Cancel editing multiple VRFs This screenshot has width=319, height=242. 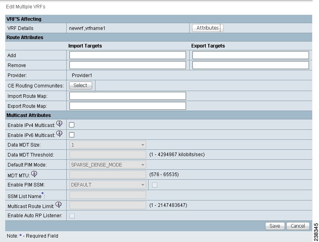coord(298,226)
